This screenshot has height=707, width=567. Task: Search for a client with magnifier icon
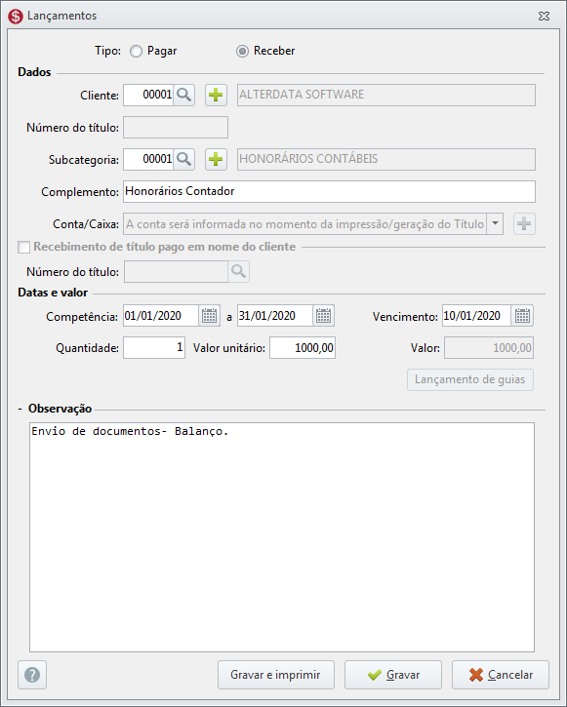[x=184, y=96]
